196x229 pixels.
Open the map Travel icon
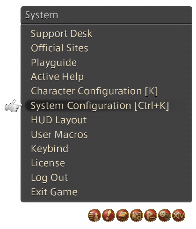(137, 215)
